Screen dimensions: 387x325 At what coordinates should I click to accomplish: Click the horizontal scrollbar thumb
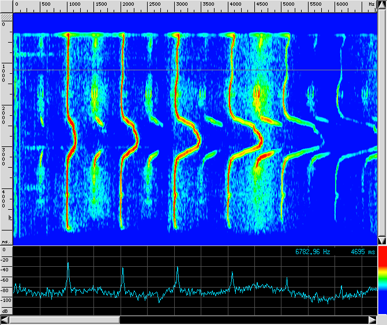click(64, 320)
